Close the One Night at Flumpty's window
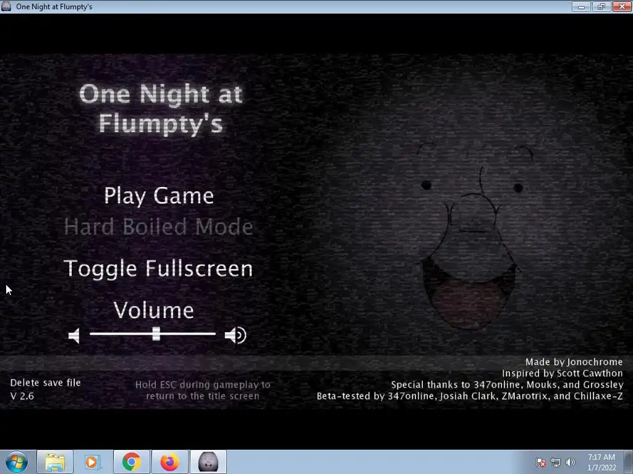633x474 pixels. pos(622,6)
